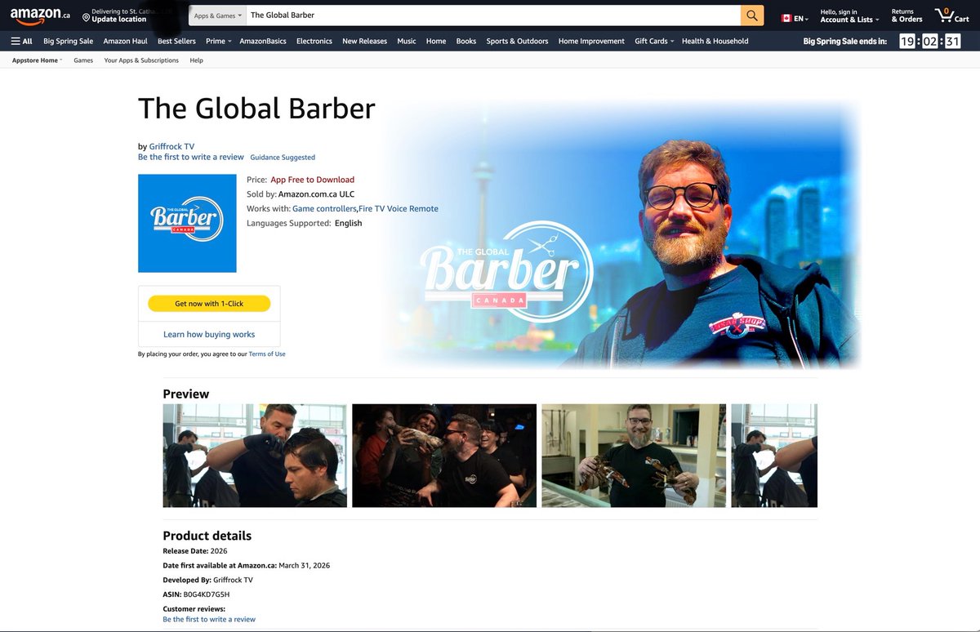Open the shopping cart icon
Image resolution: width=980 pixels, height=632 pixels.
[951, 16]
